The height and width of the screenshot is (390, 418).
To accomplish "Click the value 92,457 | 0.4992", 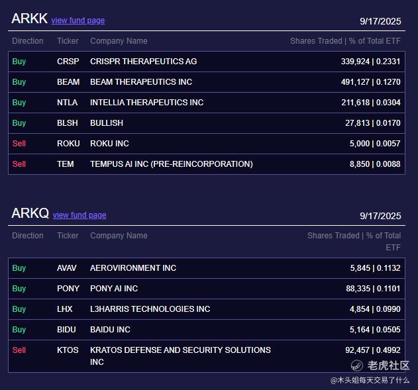I will 373,350.
